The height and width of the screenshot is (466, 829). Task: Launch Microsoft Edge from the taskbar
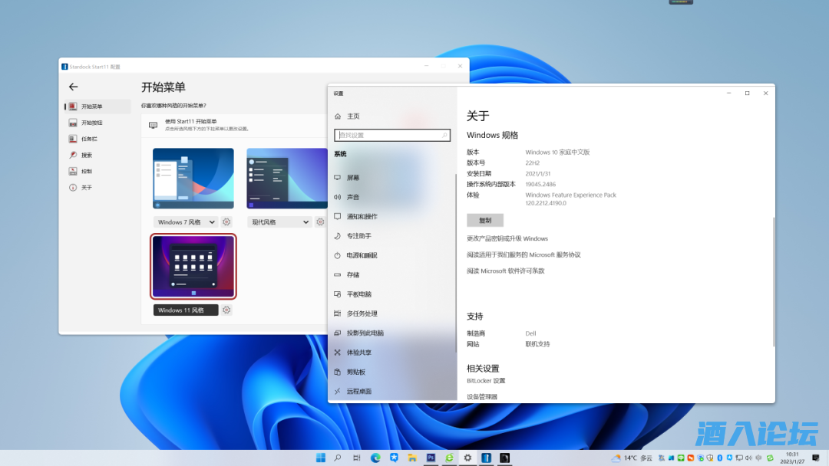pos(375,458)
